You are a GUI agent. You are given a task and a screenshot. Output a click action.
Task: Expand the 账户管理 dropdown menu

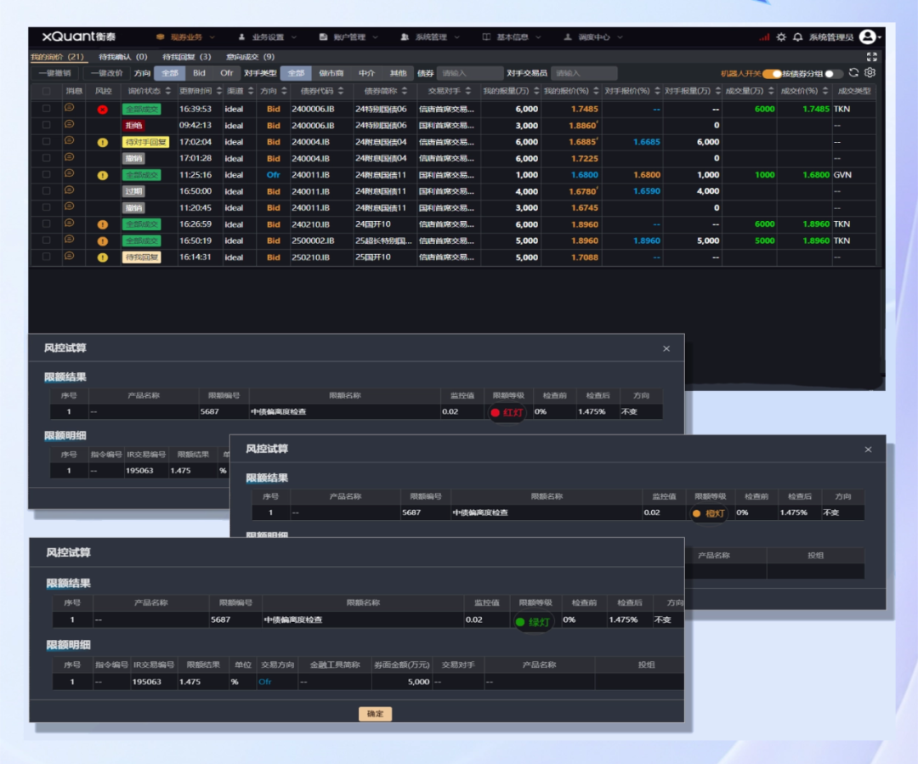tap(348, 37)
